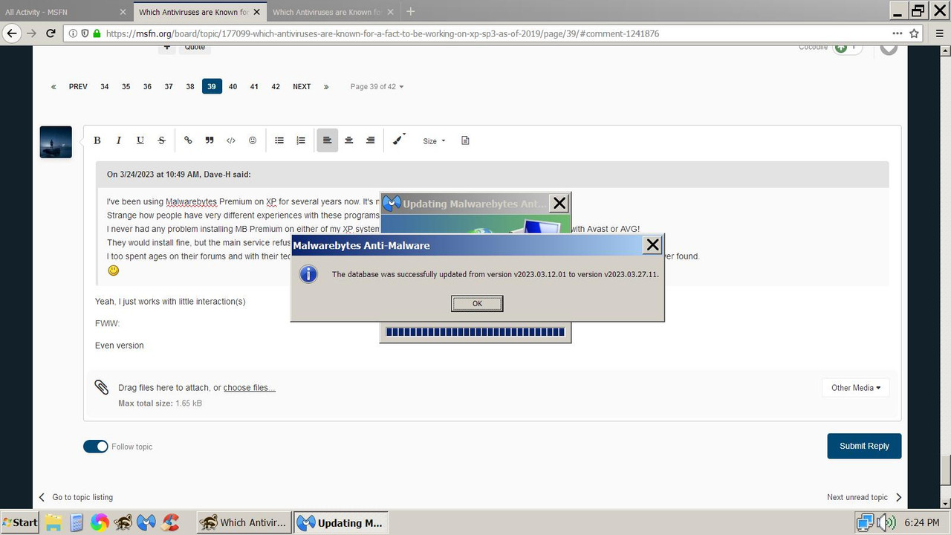This screenshot has width=951, height=535.
Task: Click the PREV pagination link
Action: click(x=78, y=86)
